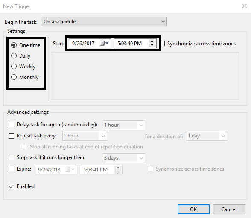
Task: Enable Delay task for up to random delay
Action: coord(11,125)
